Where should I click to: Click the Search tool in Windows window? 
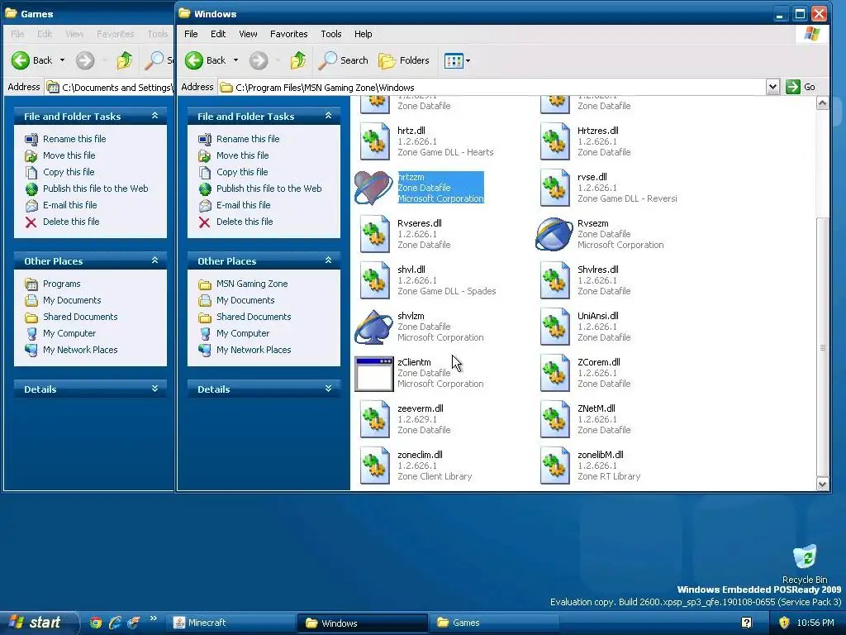343,60
